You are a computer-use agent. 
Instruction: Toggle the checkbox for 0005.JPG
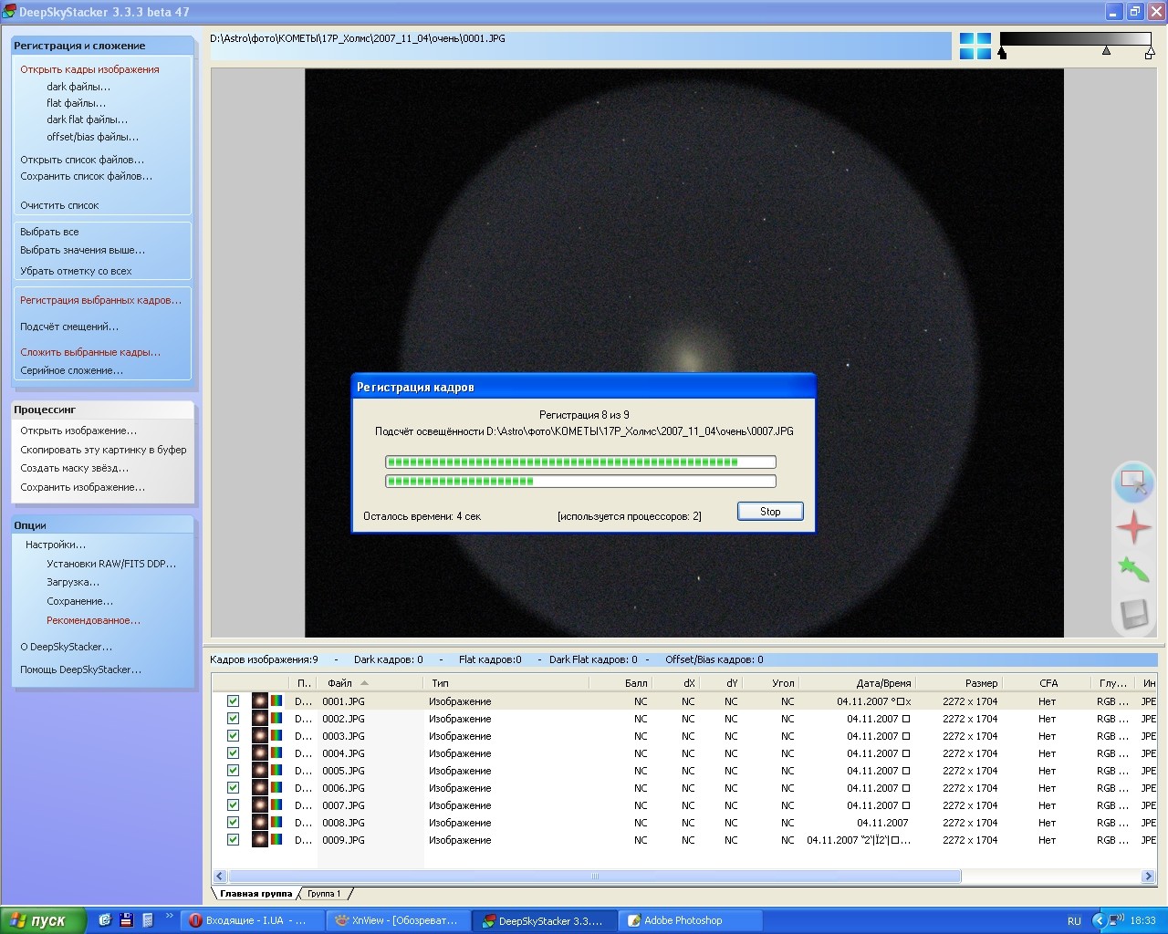click(x=234, y=771)
